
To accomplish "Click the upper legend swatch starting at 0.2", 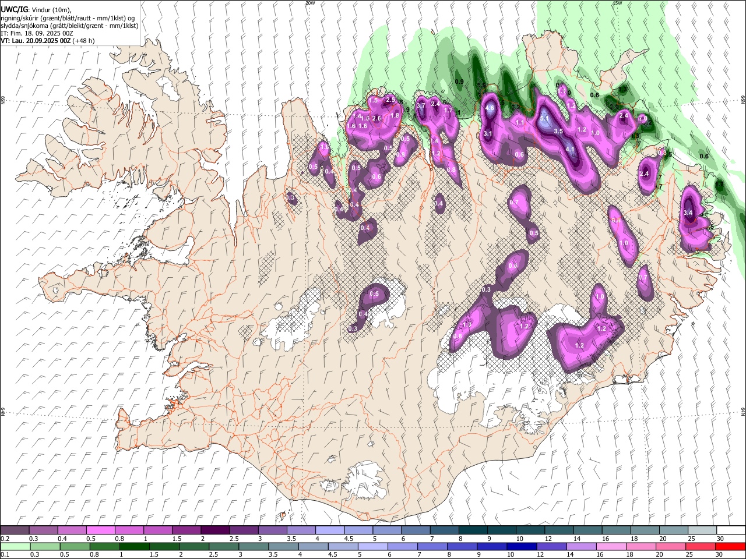I will [15, 530].
